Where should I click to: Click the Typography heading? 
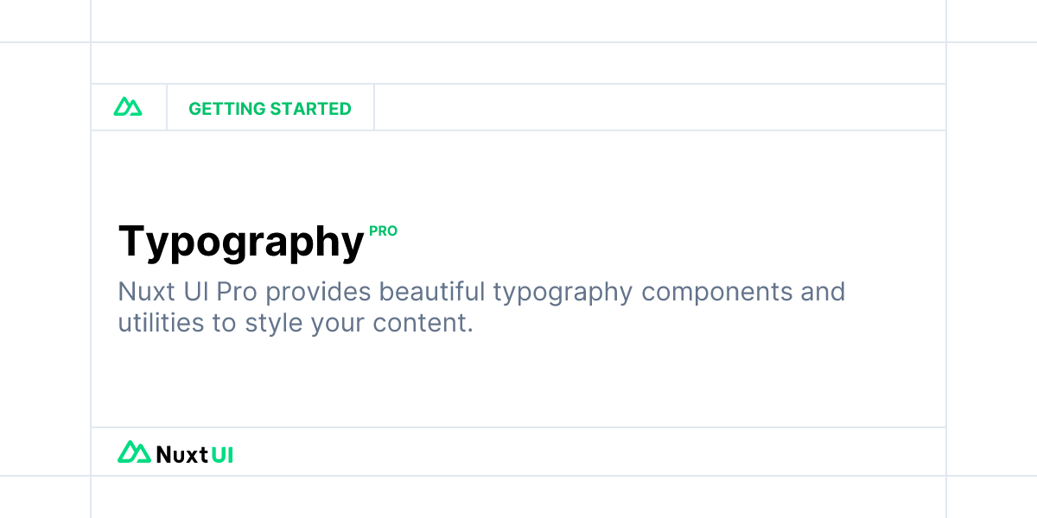point(241,242)
